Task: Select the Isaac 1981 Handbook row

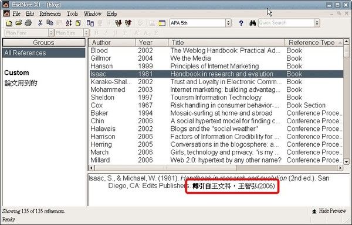Action: click(x=216, y=74)
